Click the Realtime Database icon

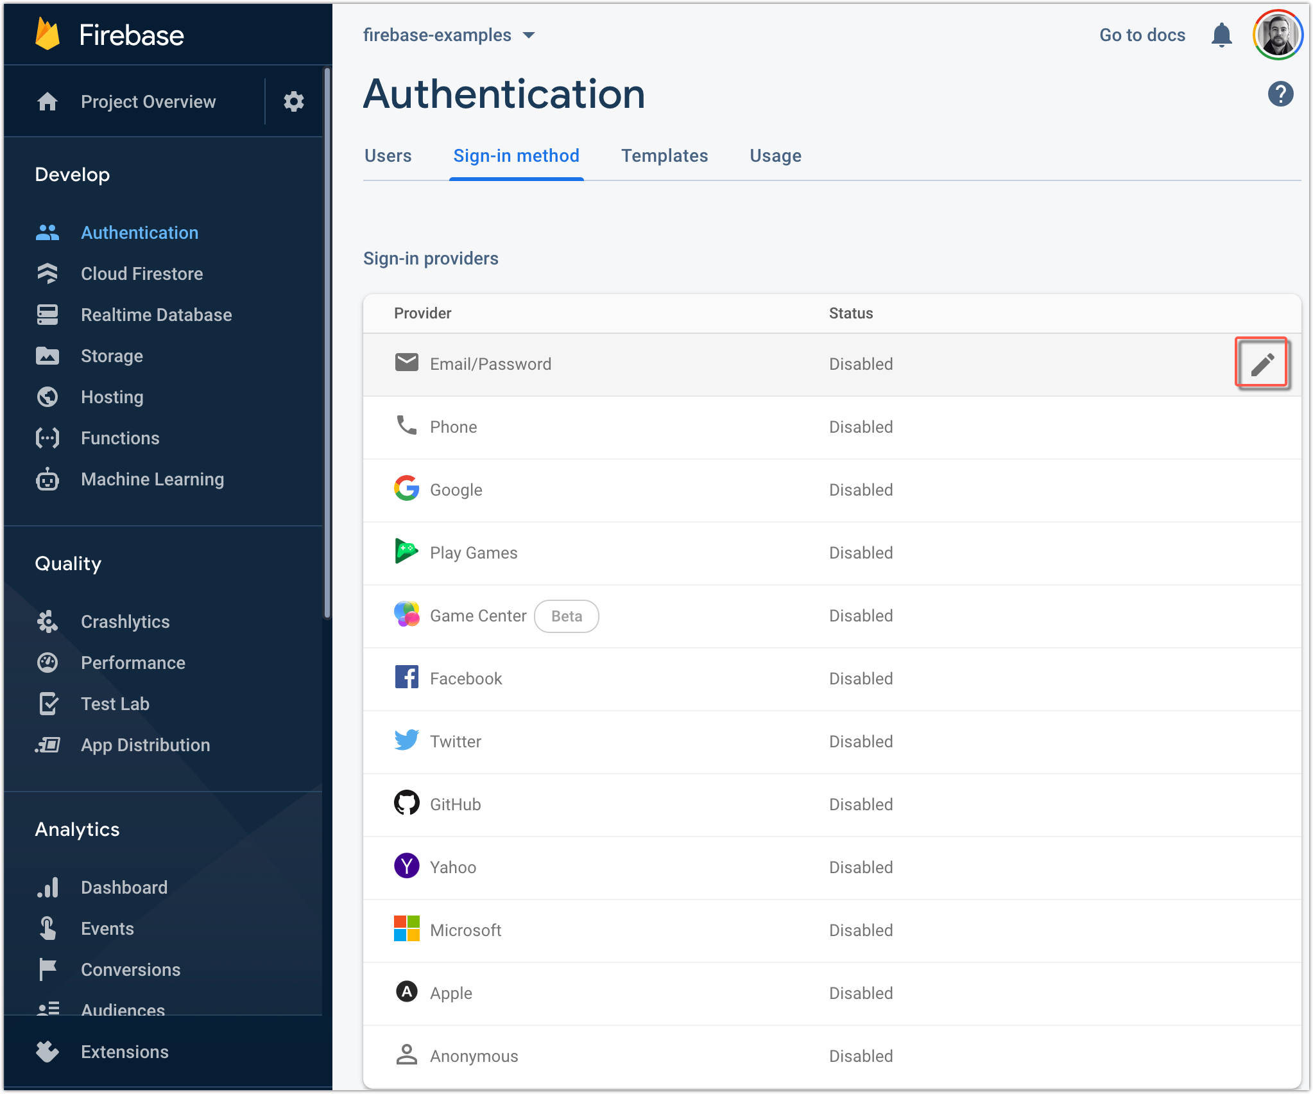(47, 315)
